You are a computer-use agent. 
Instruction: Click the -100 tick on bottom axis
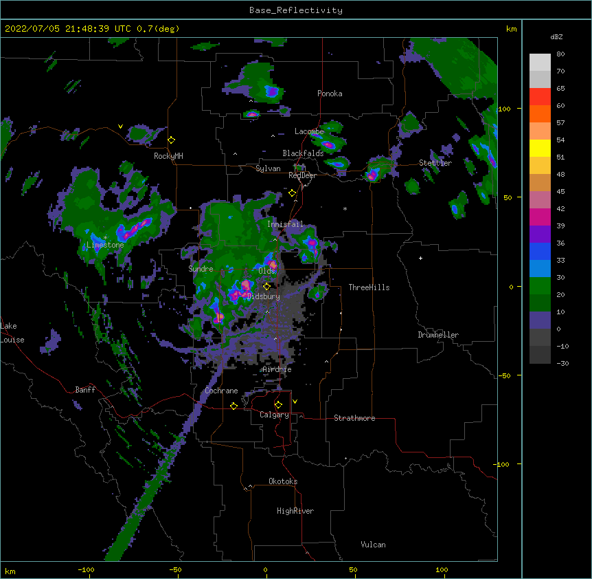coord(86,569)
